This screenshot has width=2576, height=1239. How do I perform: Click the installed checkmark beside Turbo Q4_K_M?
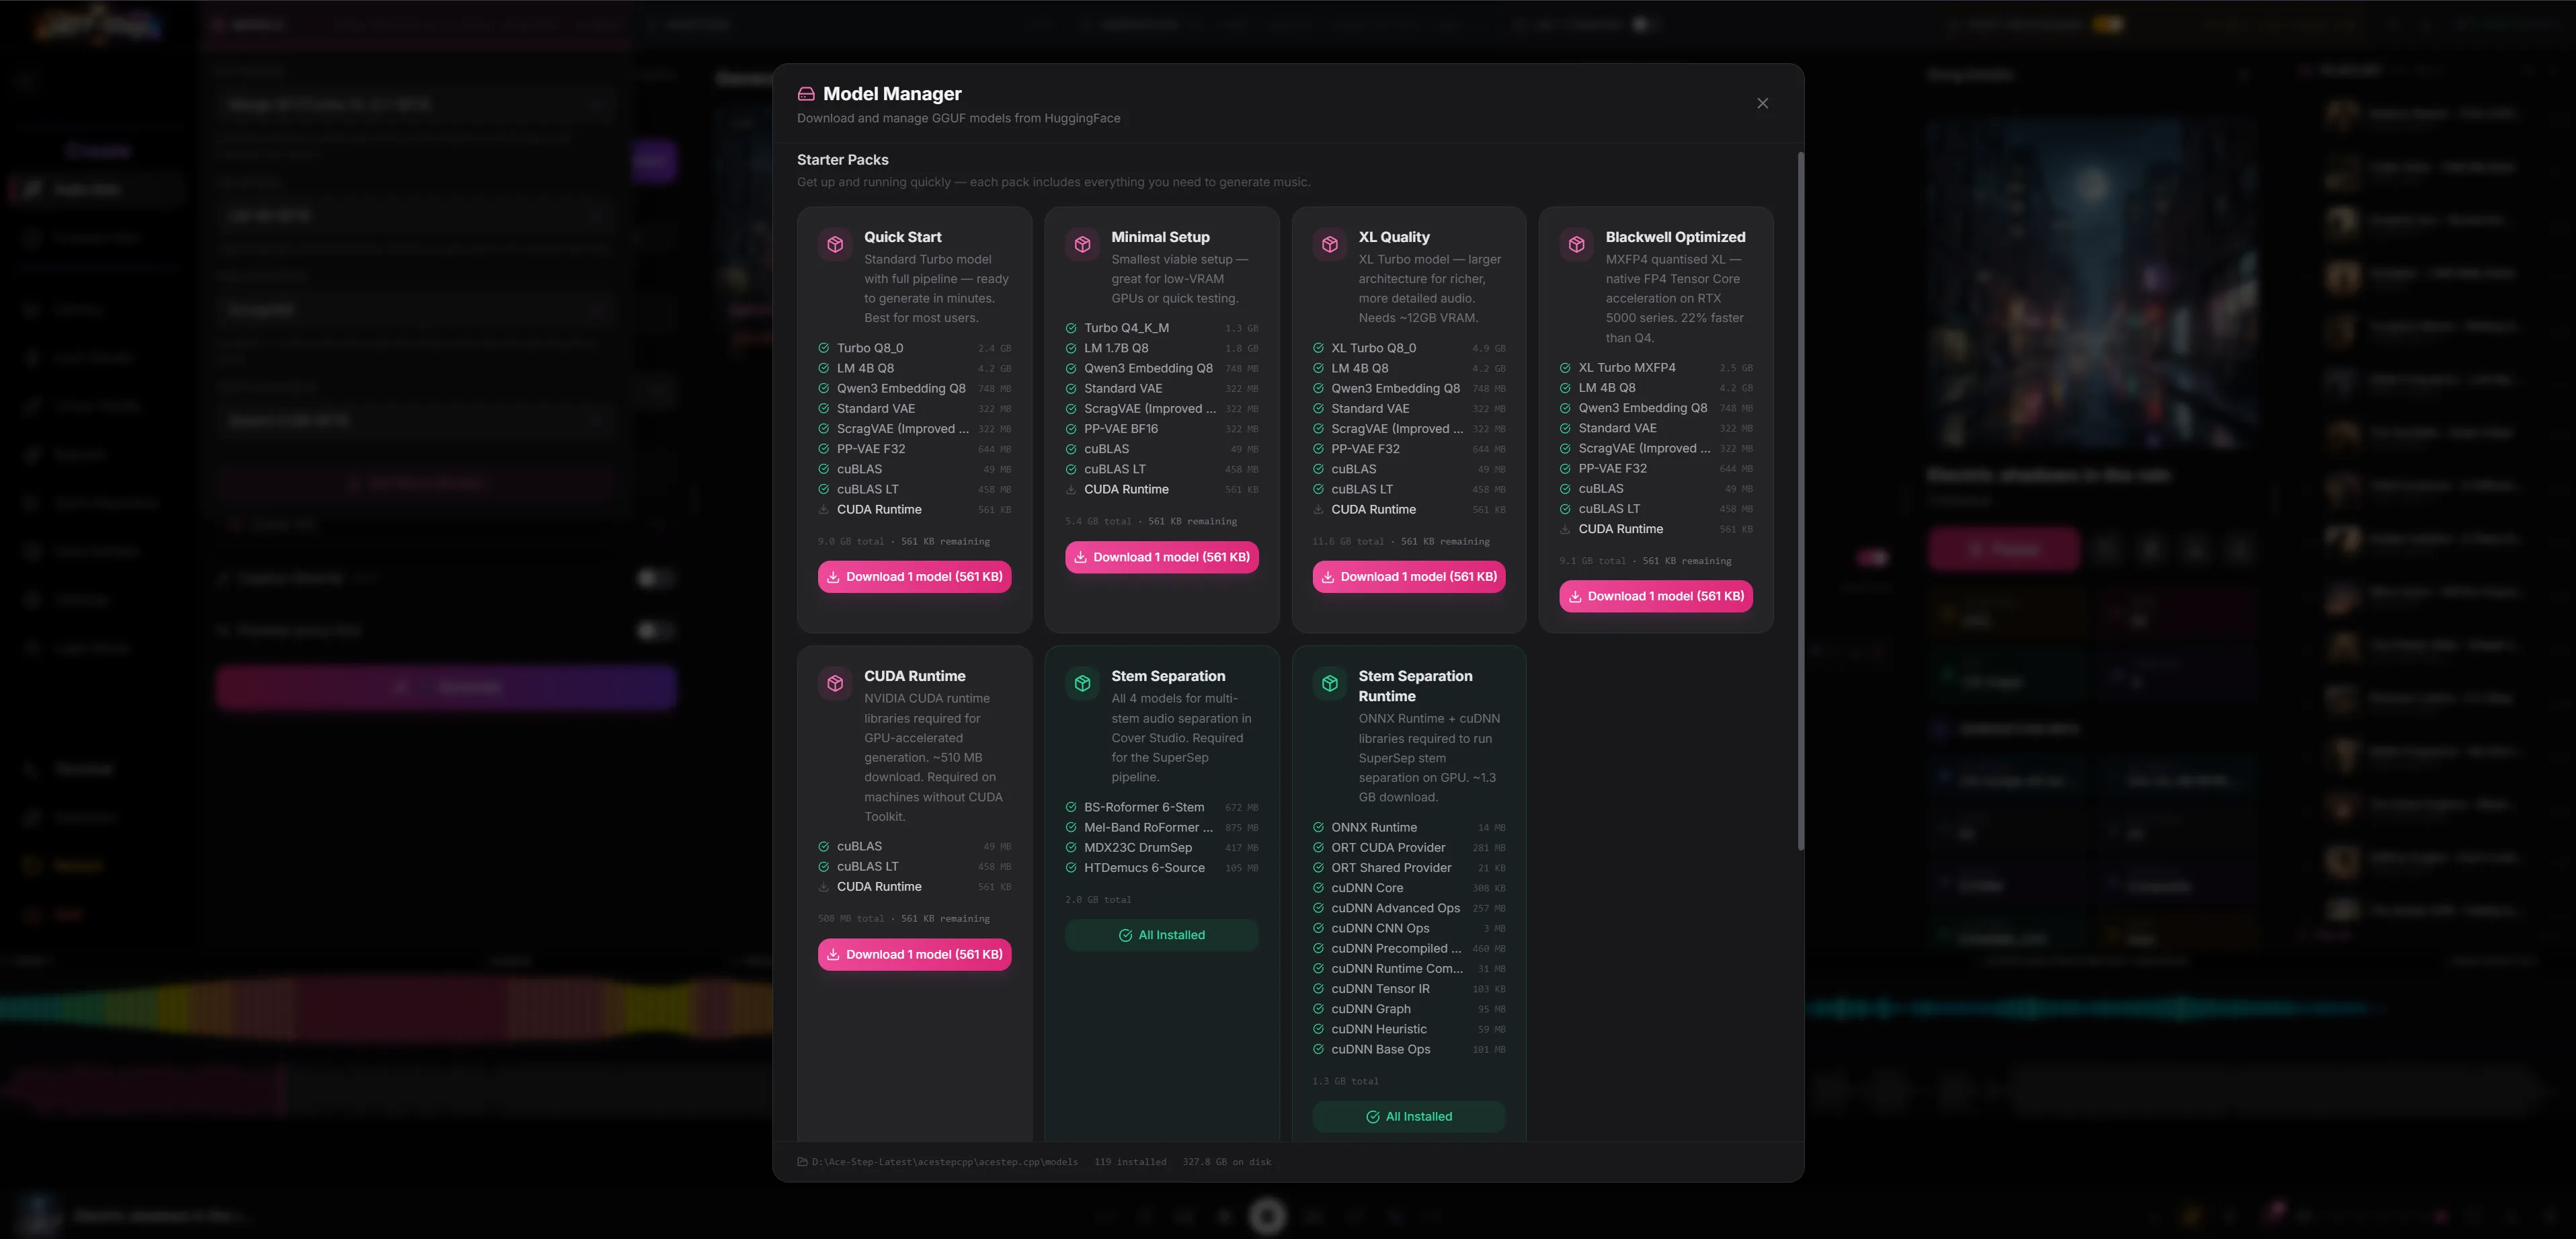pos(1071,328)
